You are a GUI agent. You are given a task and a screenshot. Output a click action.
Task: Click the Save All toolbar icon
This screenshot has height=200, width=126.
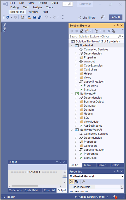[40, 17]
